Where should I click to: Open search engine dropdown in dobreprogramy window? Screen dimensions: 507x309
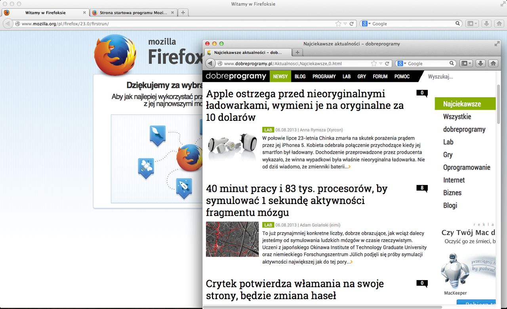tap(401, 63)
